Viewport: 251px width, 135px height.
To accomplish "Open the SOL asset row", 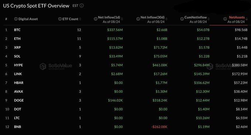I will pos(125,56).
